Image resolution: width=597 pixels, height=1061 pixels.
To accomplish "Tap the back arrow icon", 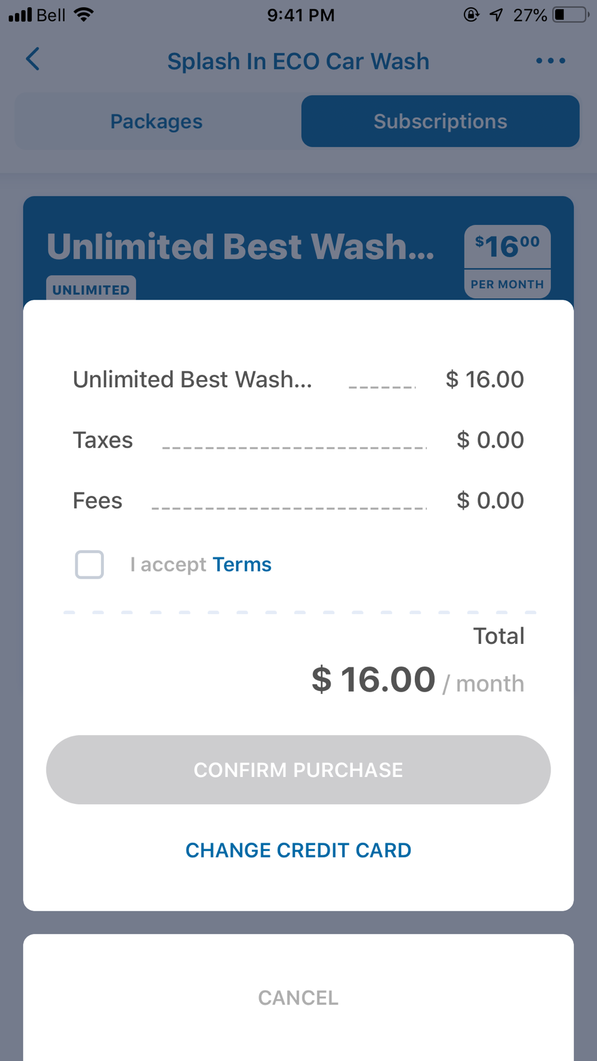I will coord(33,60).
